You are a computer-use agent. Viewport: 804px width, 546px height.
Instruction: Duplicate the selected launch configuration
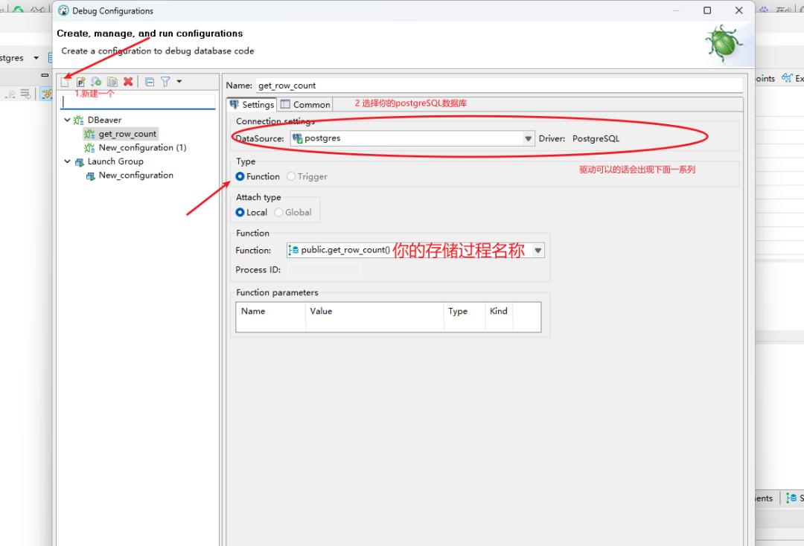(x=112, y=82)
